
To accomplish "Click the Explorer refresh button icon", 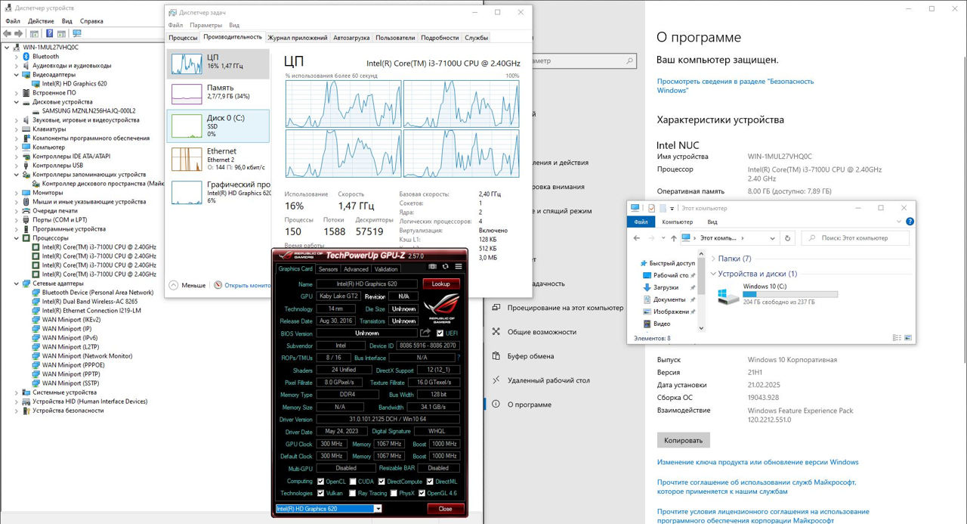I will click(789, 237).
